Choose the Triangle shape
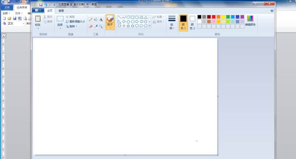Screen dimensions: 296x159 point(146,17)
